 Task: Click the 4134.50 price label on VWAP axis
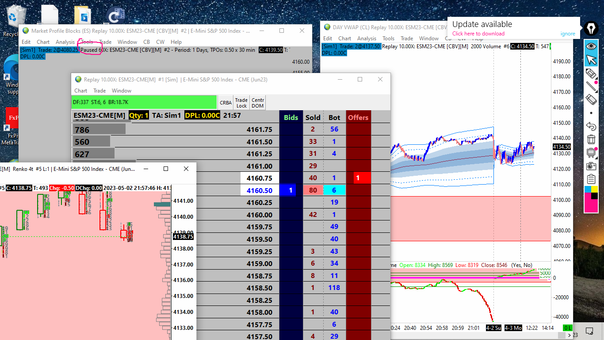click(562, 147)
